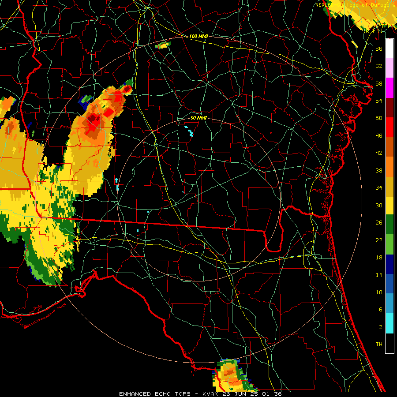The image size is (397, 397).
Task: Click the light green legend swatch
Action: coord(390,244)
